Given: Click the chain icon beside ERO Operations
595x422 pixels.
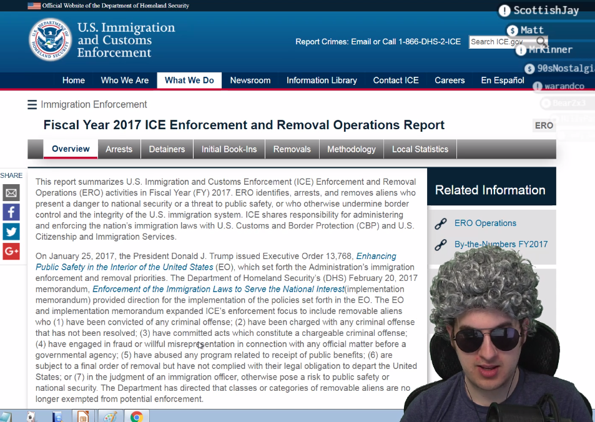Looking at the screenshot, I should (x=441, y=223).
